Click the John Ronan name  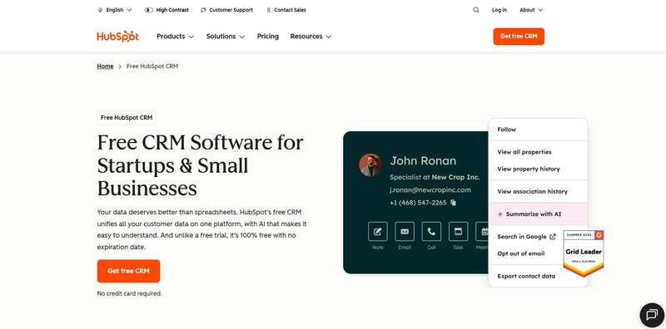point(423,160)
